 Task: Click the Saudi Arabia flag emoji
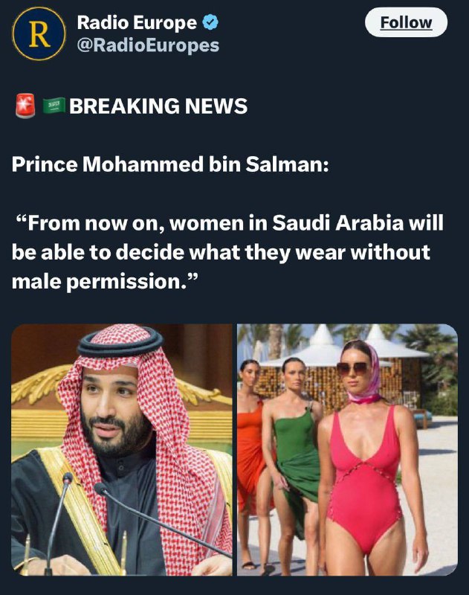[54, 106]
